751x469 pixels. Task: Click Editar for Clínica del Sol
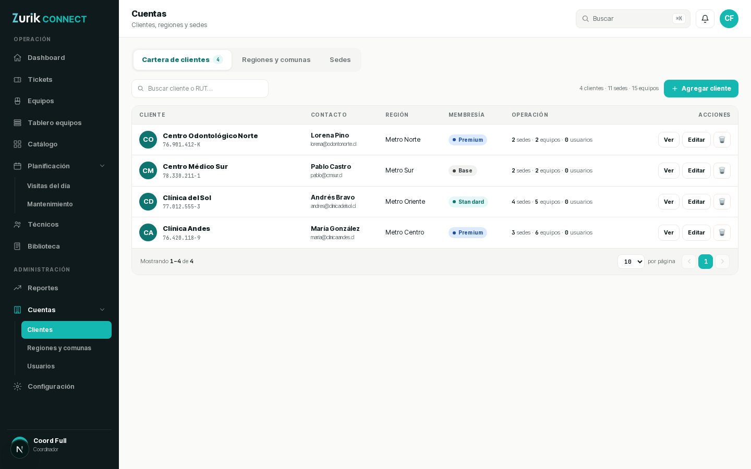(x=696, y=202)
